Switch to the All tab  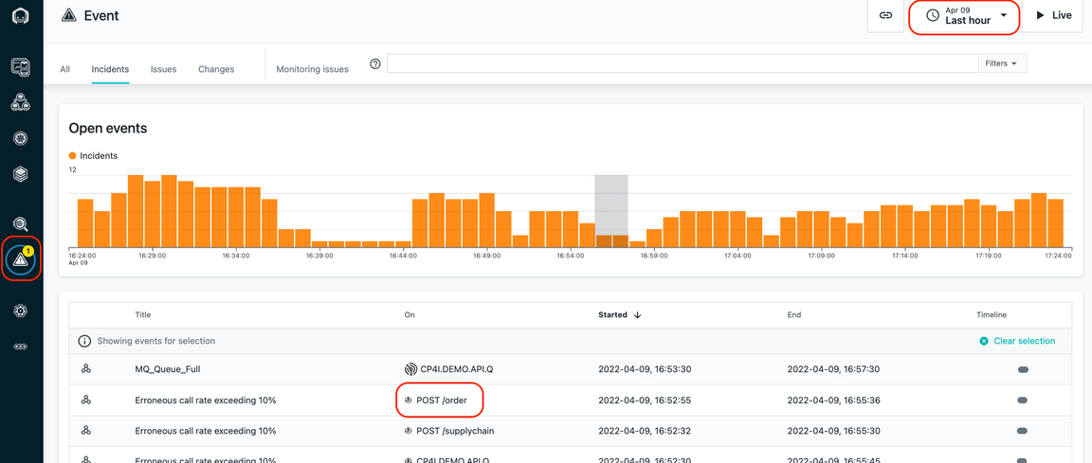pyautogui.click(x=64, y=69)
